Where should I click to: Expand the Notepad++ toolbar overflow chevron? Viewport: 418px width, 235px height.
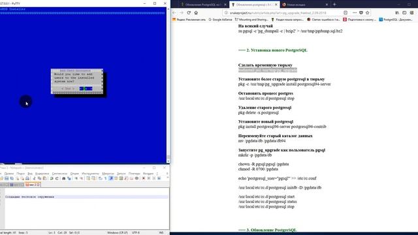[167, 178]
